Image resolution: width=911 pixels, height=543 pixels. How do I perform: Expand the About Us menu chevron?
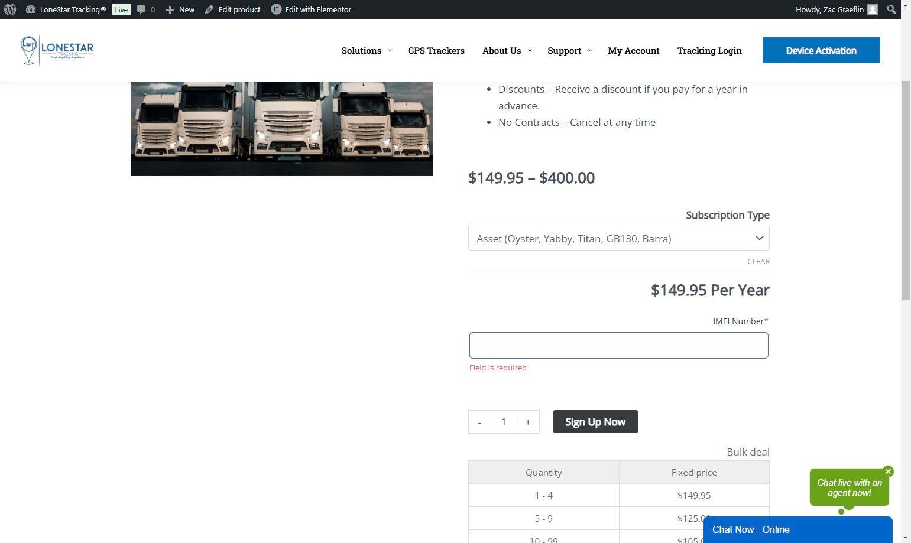tap(530, 51)
